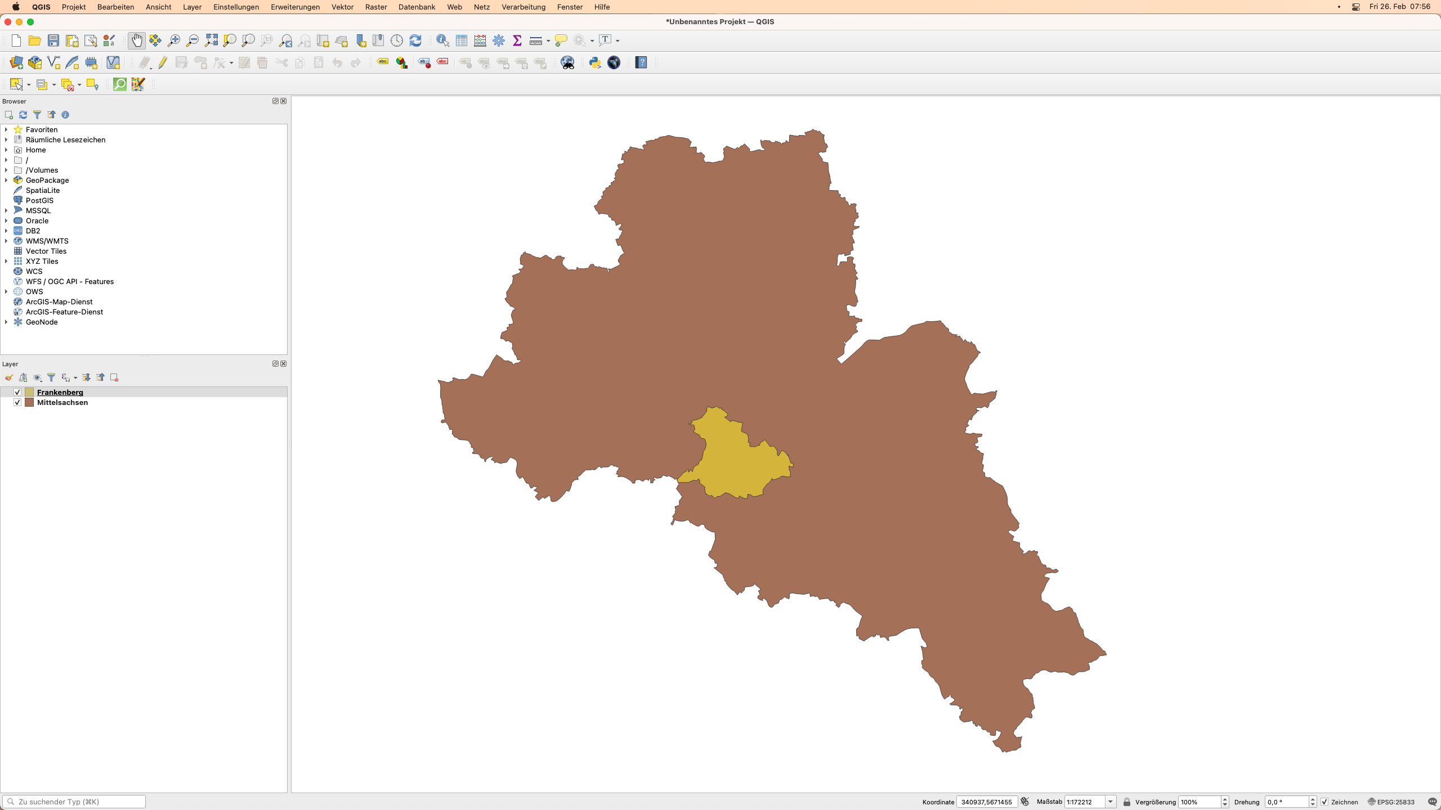This screenshot has width=1441, height=810.
Task: Open the help contents question mark icon
Action: 641,62
